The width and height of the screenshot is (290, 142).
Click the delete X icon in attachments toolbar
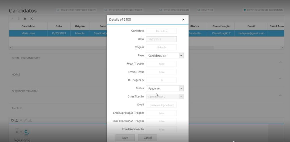click(x=21, y=120)
